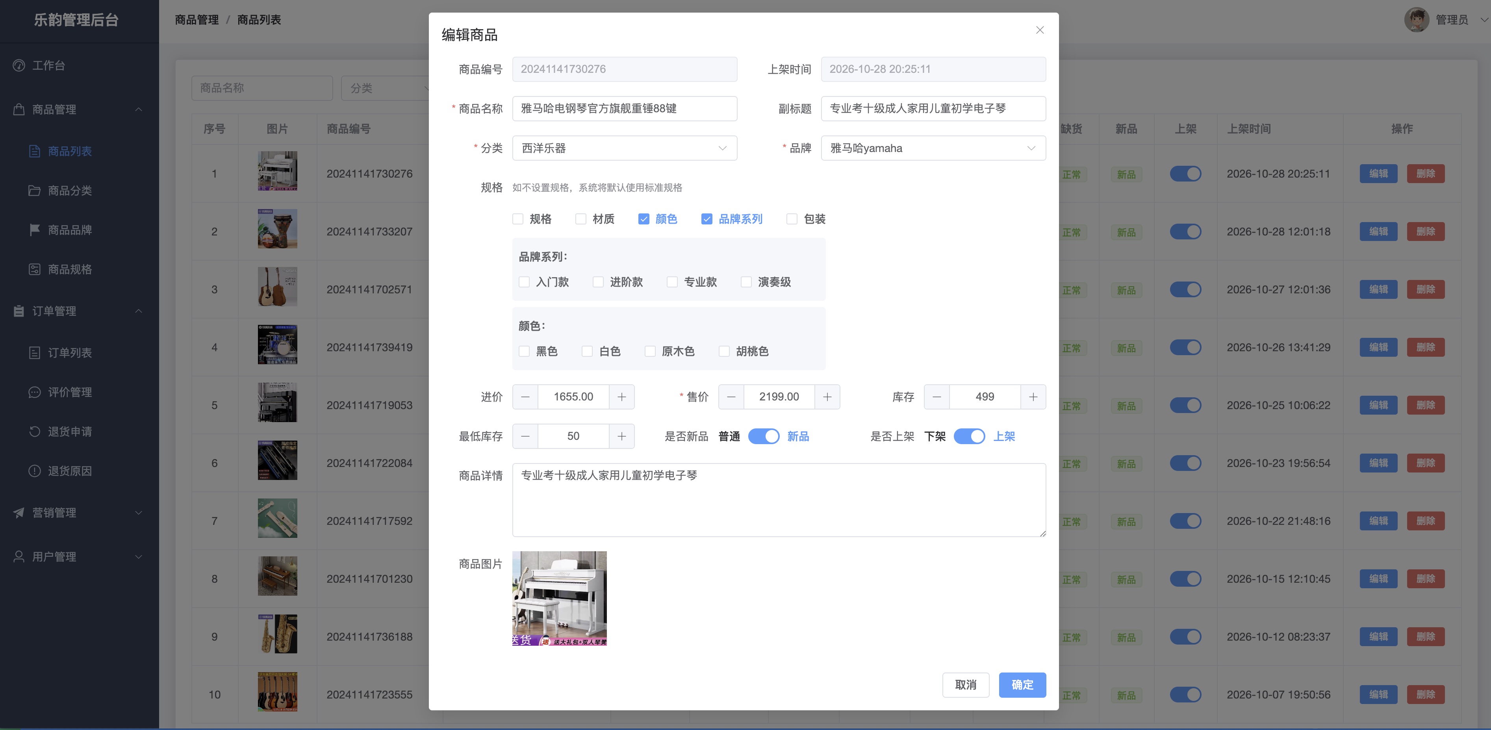Image resolution: width=1491 pixels, height=730 pixels.
Task: Uncheck the 颜色 checkbox
Action: (644, 219)
